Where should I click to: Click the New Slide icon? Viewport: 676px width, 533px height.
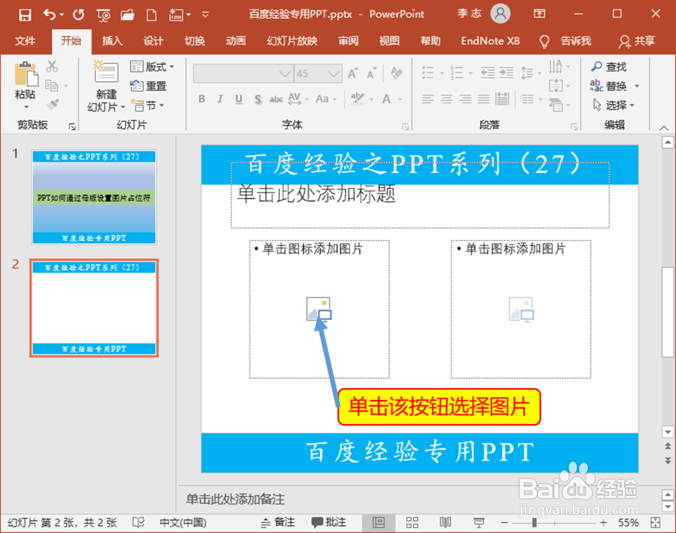(106, 72)
